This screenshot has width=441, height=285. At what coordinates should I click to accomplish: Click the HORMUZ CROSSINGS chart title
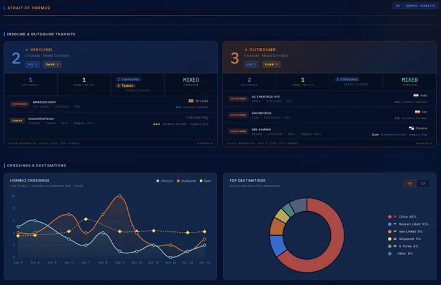30,181
